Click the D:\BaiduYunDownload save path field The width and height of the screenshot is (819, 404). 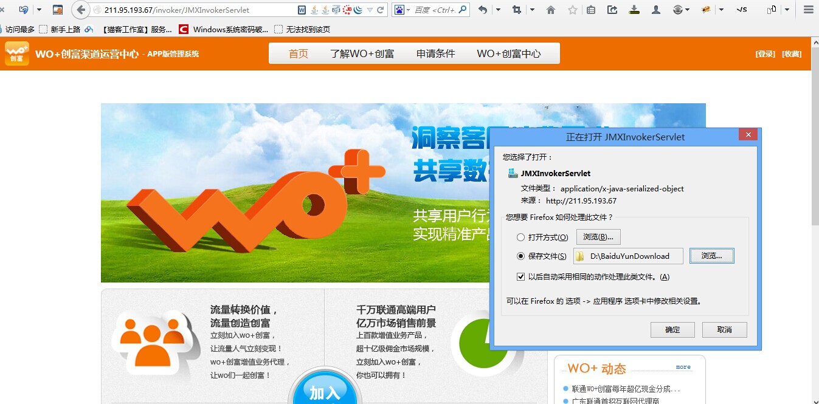(x=628, y=256)
